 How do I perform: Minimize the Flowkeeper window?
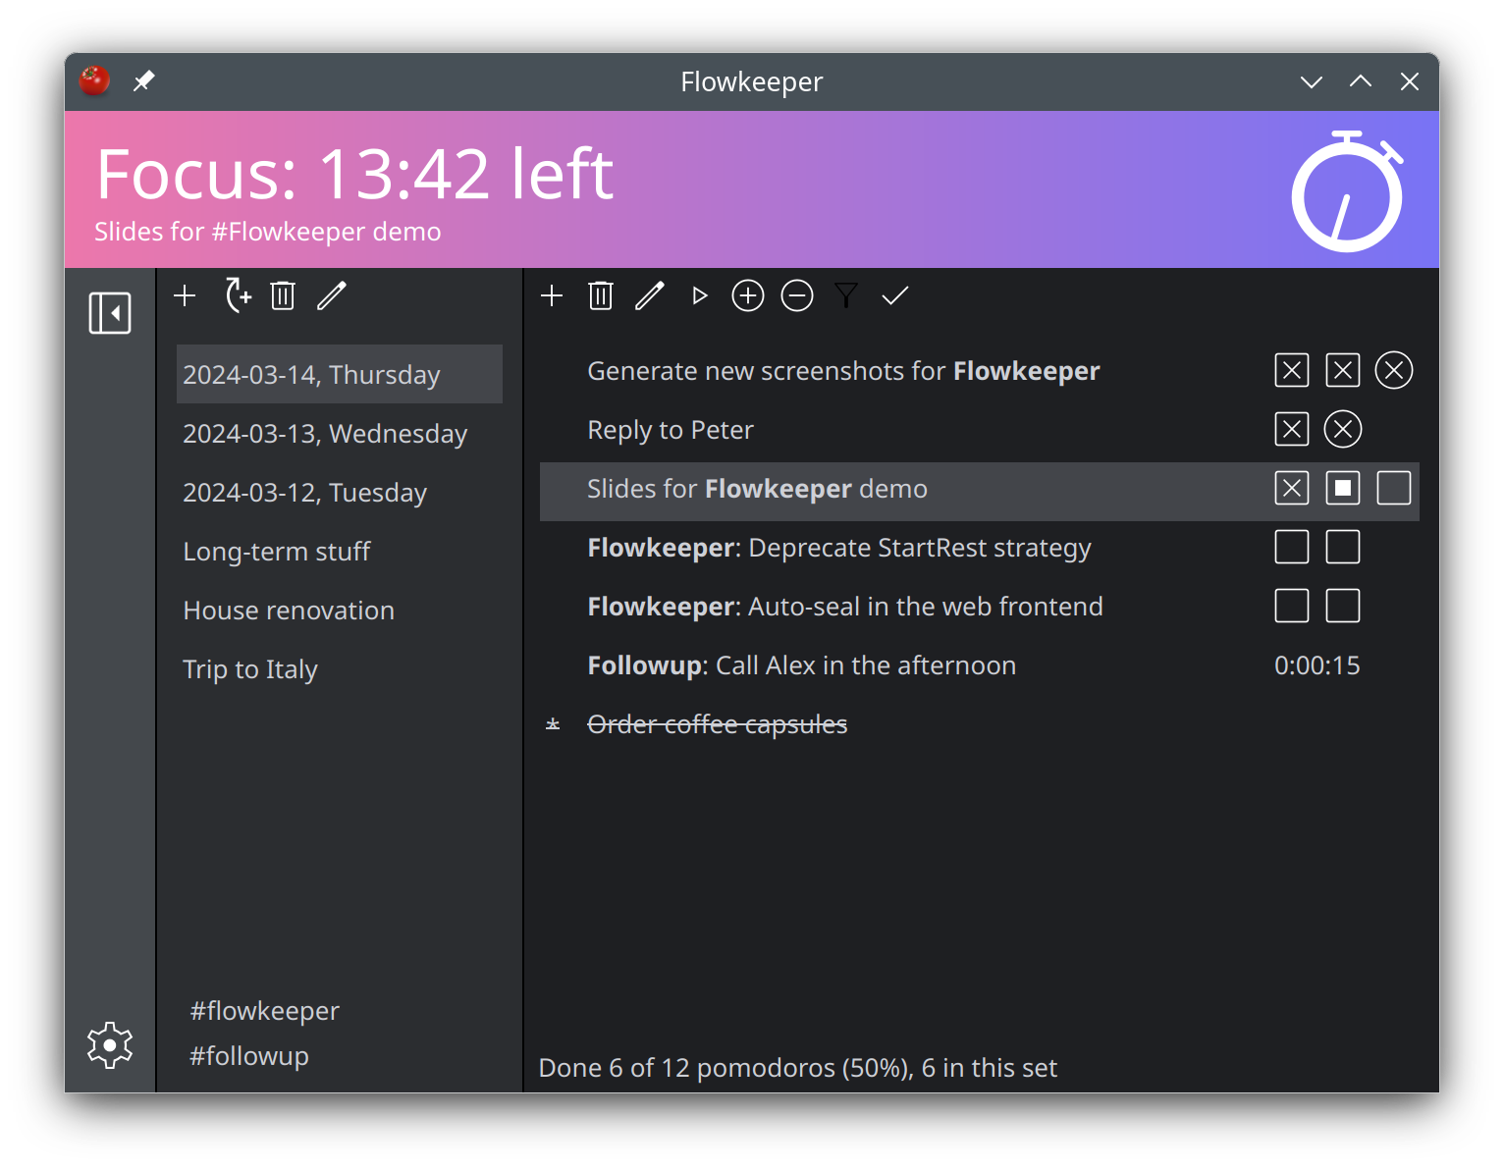pyautogui.click(x=1312, y=81)
